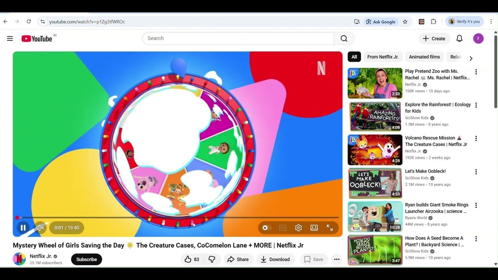
Task: Click the install/cast icon in address bar
Action: pyautogui.click(x=357, y=22)
